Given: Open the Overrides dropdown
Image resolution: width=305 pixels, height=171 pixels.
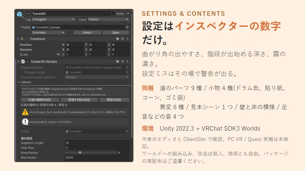Looking at the screenshot, I should (48, 33).
